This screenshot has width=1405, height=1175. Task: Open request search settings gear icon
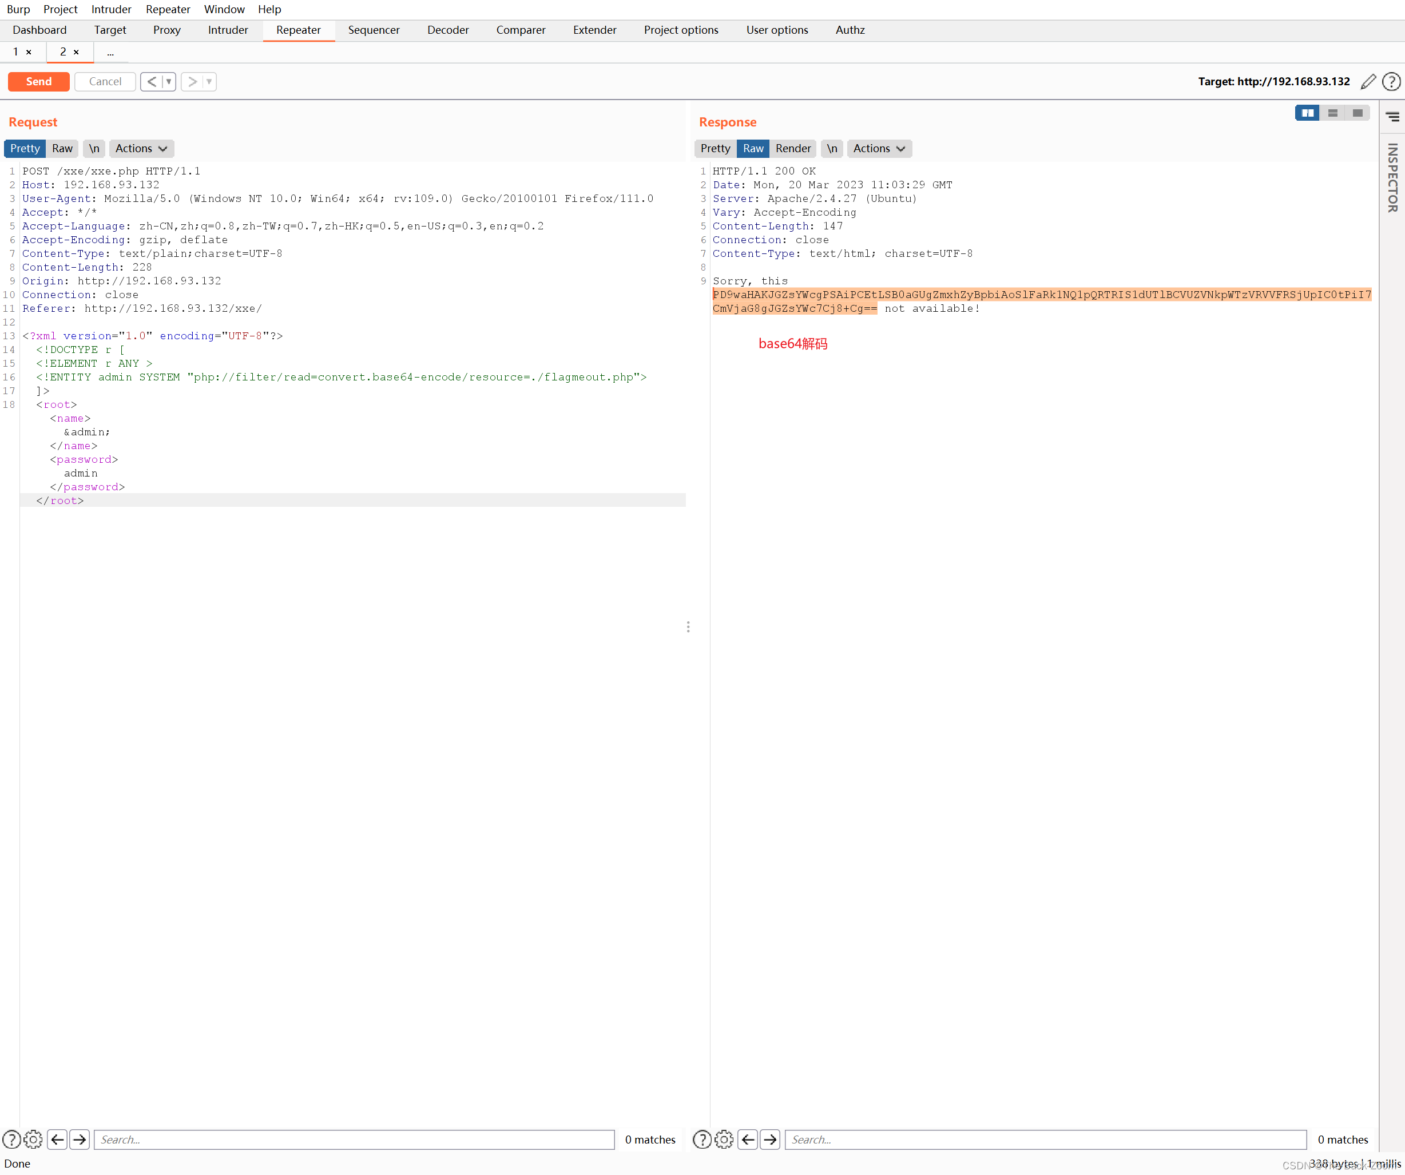click(33, 1139)
